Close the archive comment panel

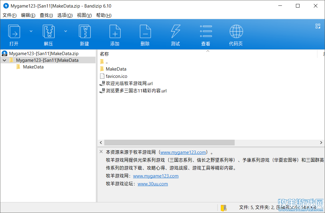click(101, 152)
